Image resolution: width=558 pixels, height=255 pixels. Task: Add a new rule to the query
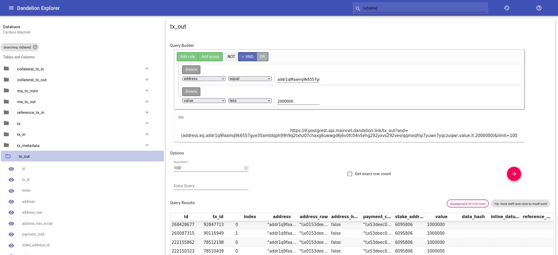point(187,57)
